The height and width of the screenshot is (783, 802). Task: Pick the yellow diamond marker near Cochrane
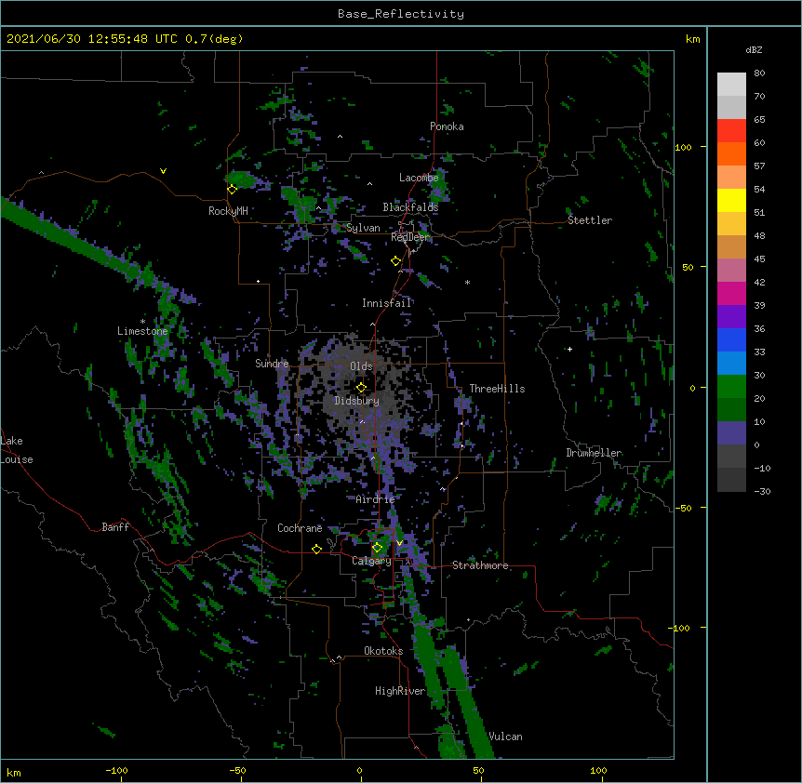point(316,549)
